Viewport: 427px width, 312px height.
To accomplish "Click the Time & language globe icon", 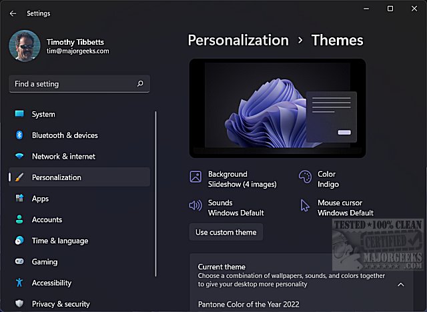I will 19,241.
